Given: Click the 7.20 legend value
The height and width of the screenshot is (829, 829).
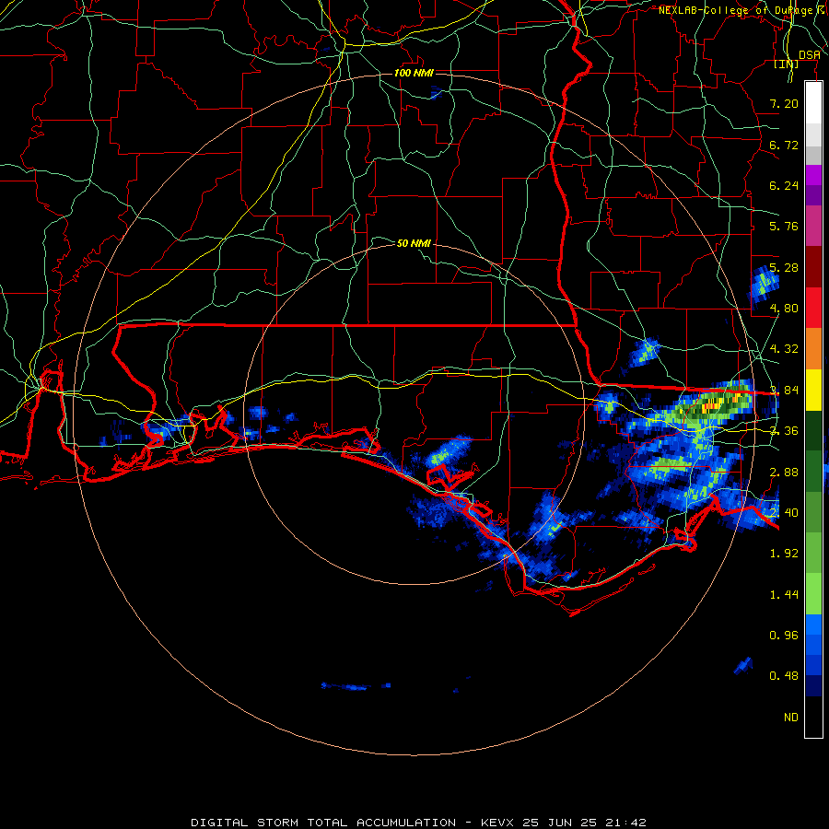Looking at the screenshot, I should pyautogui.click(x=784, y=103).
